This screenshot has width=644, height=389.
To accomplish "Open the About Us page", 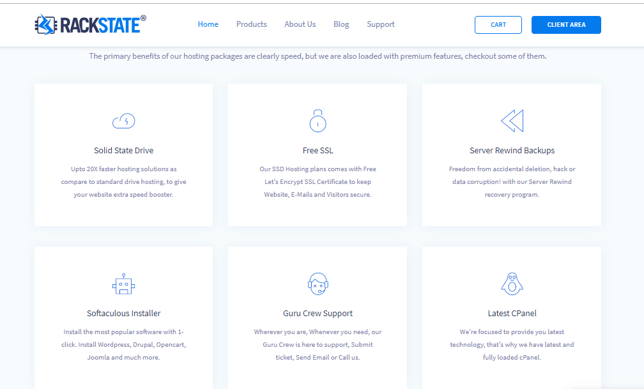I will tap(300, 24).
